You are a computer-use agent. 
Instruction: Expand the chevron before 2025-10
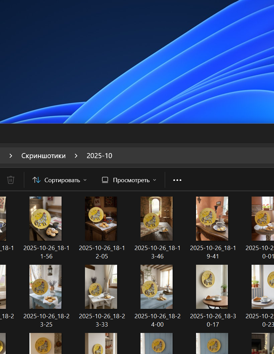(76, 155)
